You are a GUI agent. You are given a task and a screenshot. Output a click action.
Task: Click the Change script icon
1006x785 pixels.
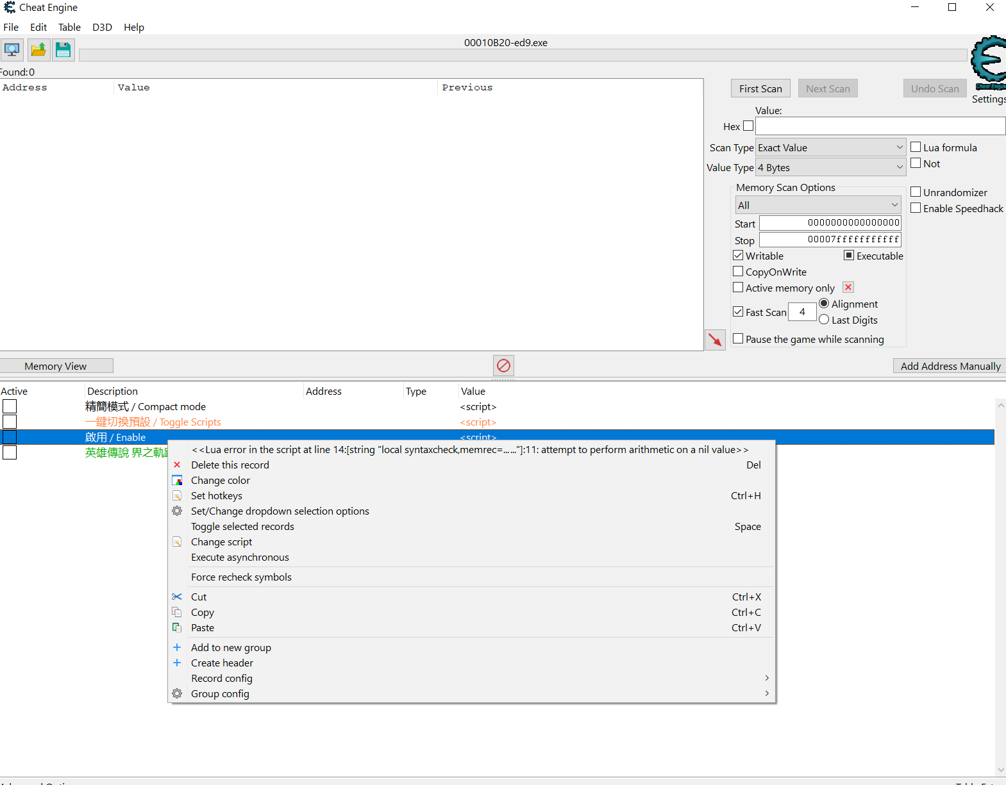click(x=177, y=542)
